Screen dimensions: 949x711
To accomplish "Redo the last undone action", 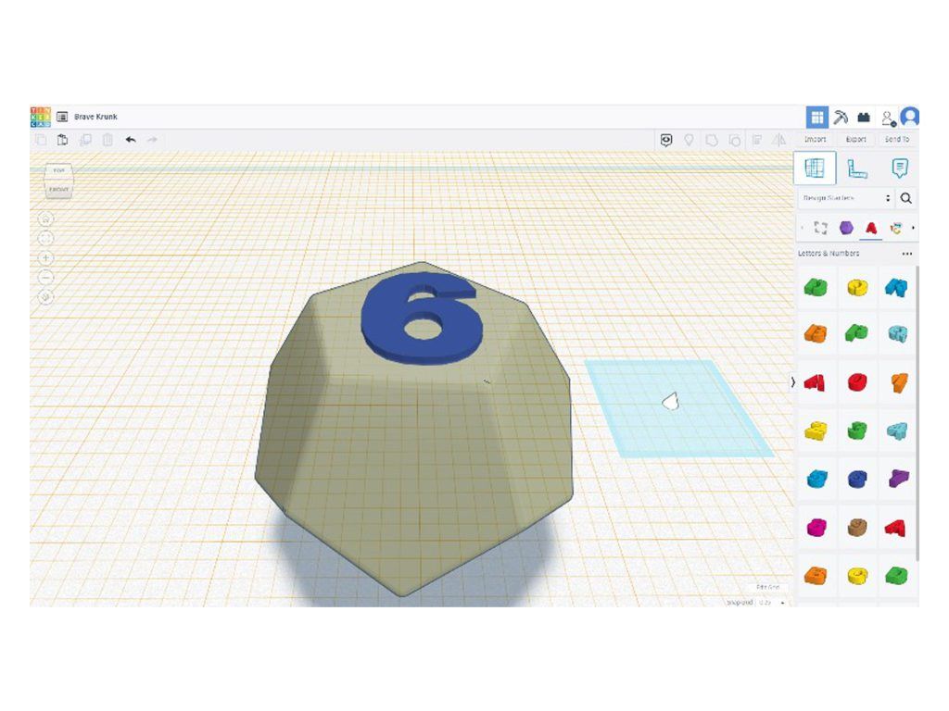I will pyautogui.click(x=152, y=140).
